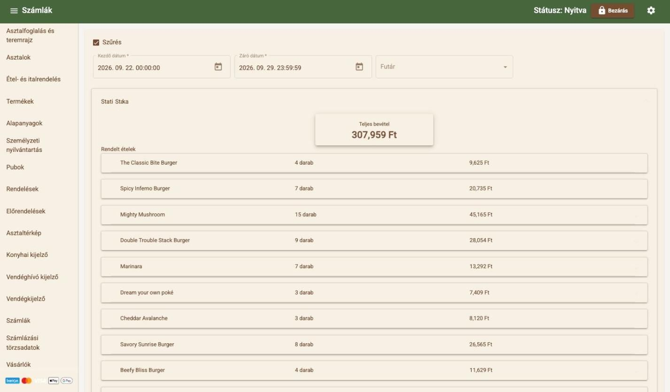This screenshot has width=670, height=392.
Task: Open Vendéghívó kijelző sidebar item
Action: click(x=32, y=277)
